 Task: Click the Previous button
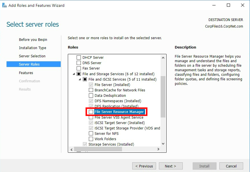tap(144, 166)
